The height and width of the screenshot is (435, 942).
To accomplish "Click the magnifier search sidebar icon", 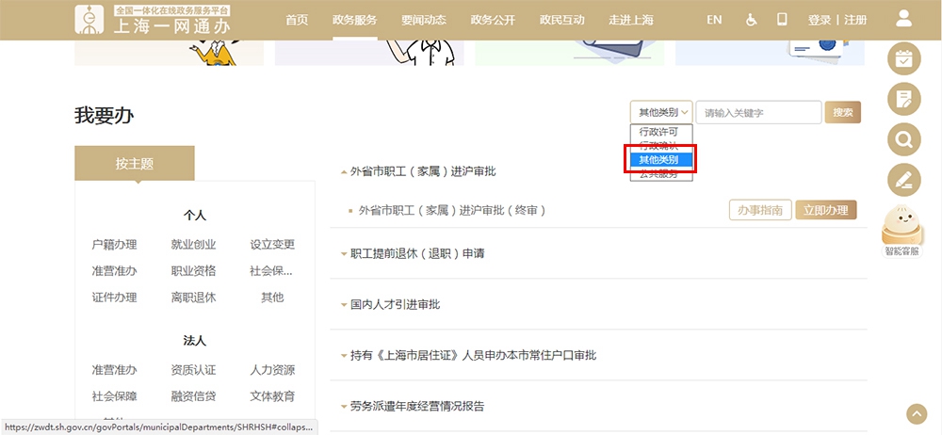I will pos(904,140).
